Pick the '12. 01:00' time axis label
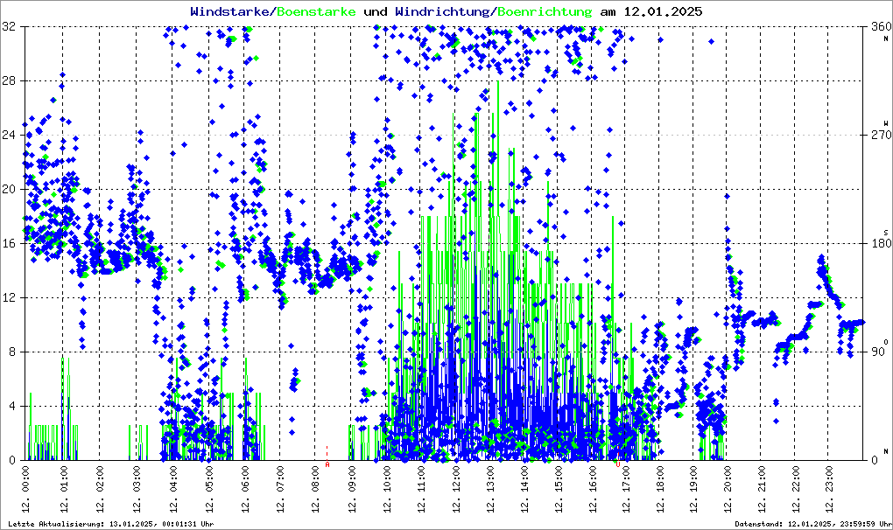 pyautogui.click(x=65, y=490)
